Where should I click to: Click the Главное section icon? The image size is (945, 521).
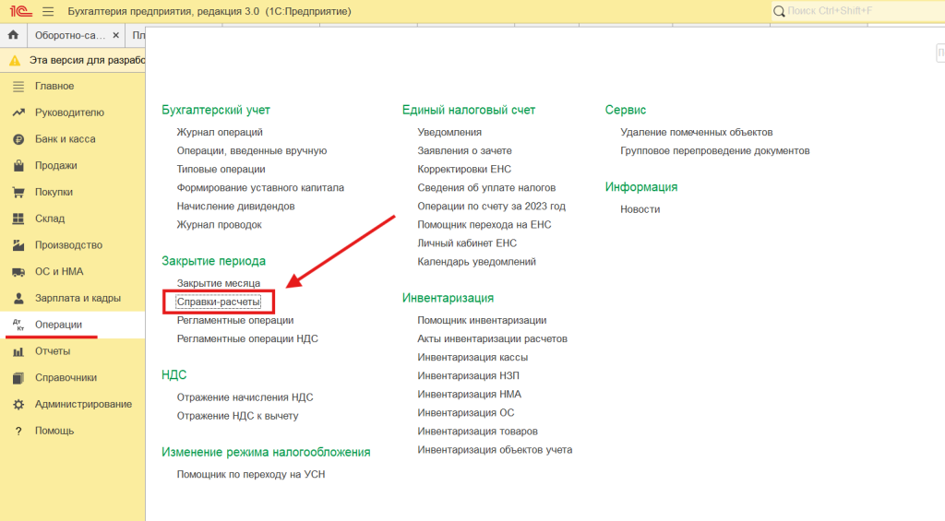[x=18, y=86]
